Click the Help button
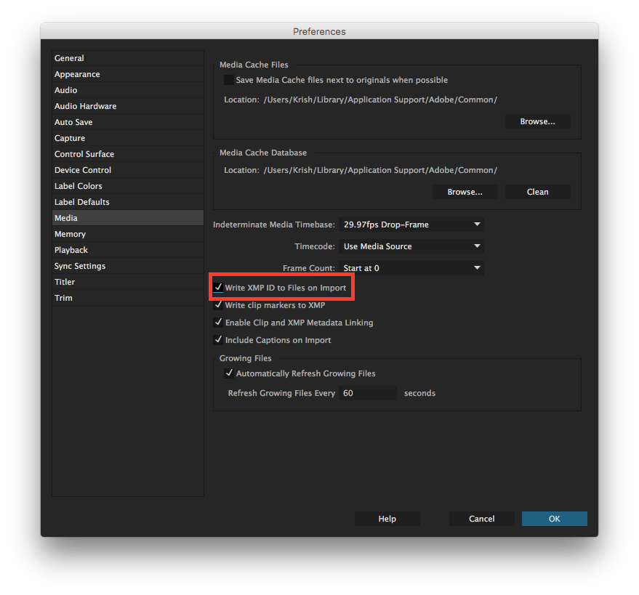This screenshot has width=639, height=595. tap(387, 519)
